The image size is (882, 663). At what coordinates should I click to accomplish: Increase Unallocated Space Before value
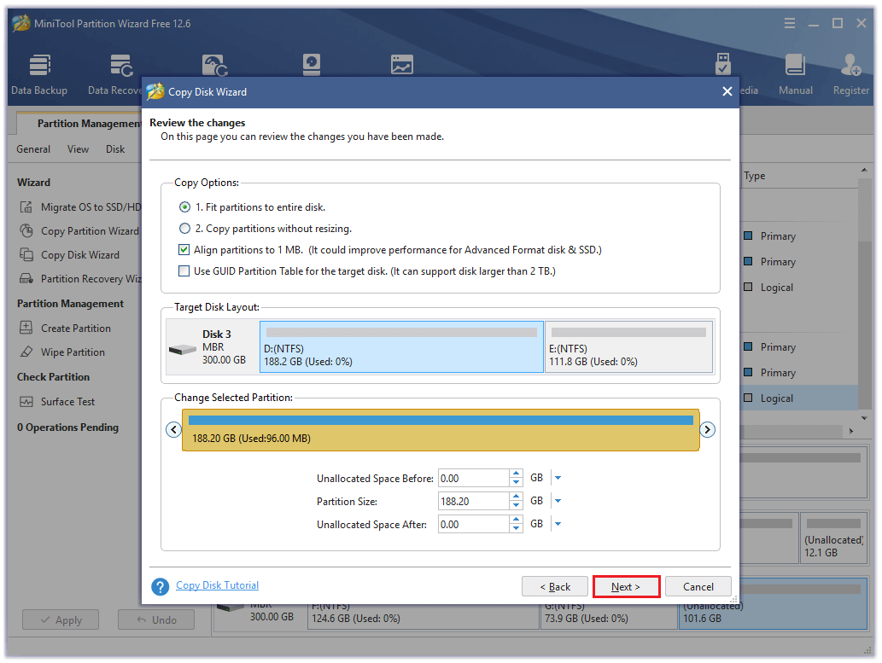[516, 474]
